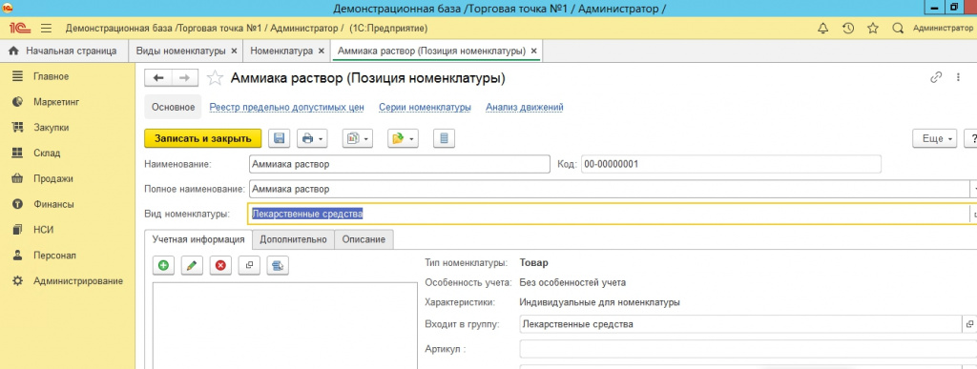
Task: Click the Артикул input field
Action: pos(748,349)
